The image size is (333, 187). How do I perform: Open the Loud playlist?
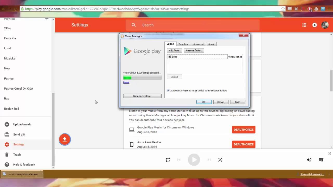[x=7, y=48]
